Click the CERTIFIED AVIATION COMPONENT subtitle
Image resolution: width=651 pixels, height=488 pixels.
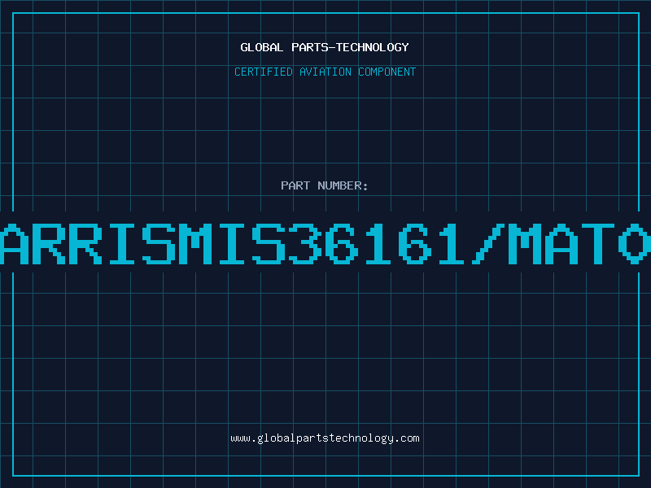[x=325, y=72]
